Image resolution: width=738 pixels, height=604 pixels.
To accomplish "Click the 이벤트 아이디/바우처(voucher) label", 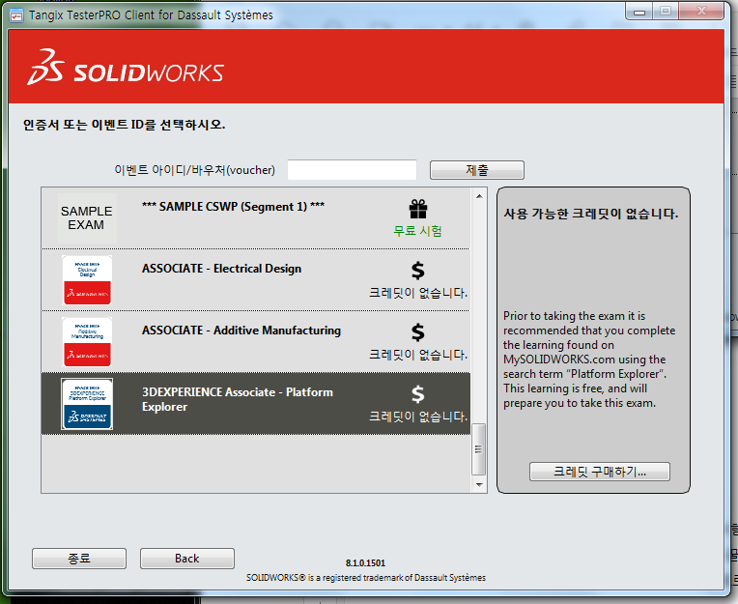I will point(195,170).
